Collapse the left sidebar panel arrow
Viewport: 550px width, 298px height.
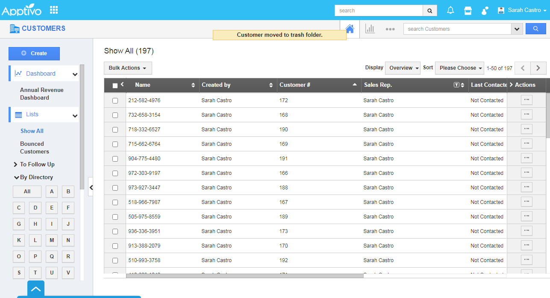tap(91, 187)
